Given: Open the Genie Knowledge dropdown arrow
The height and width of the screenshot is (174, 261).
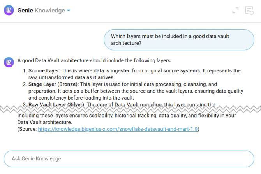Looking at the screenshot, I should pos(69,11).
